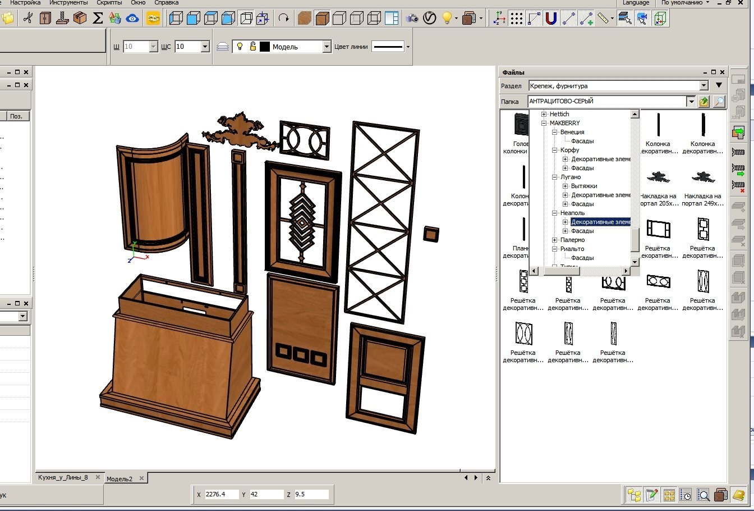
Task: Select Фасады under Венеция
Action: [x=582, y=141]
